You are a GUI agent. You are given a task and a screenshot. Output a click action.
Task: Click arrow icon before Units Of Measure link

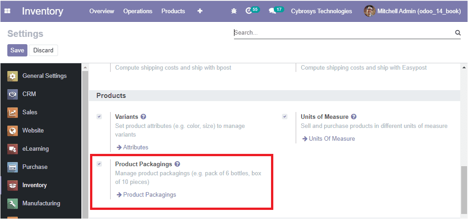pos(305,139)
